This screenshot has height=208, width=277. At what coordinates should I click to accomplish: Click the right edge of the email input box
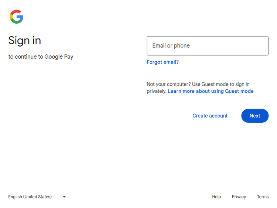tap(266, 46)
